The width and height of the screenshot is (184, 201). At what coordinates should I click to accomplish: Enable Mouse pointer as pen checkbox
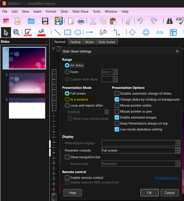tap(117, 111)
